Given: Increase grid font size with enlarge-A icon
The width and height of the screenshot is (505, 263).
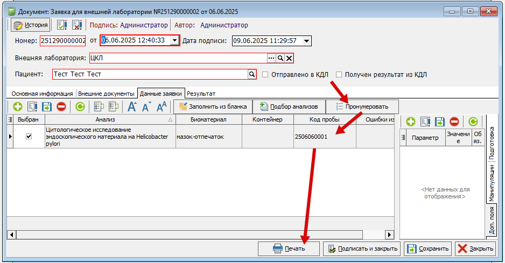Looking at the screenshot, I should point(132,107).
